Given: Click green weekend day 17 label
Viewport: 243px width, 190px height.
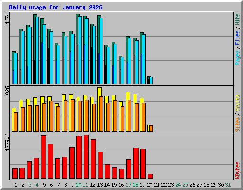Looking at the screenshot, I should pos(128,185).
